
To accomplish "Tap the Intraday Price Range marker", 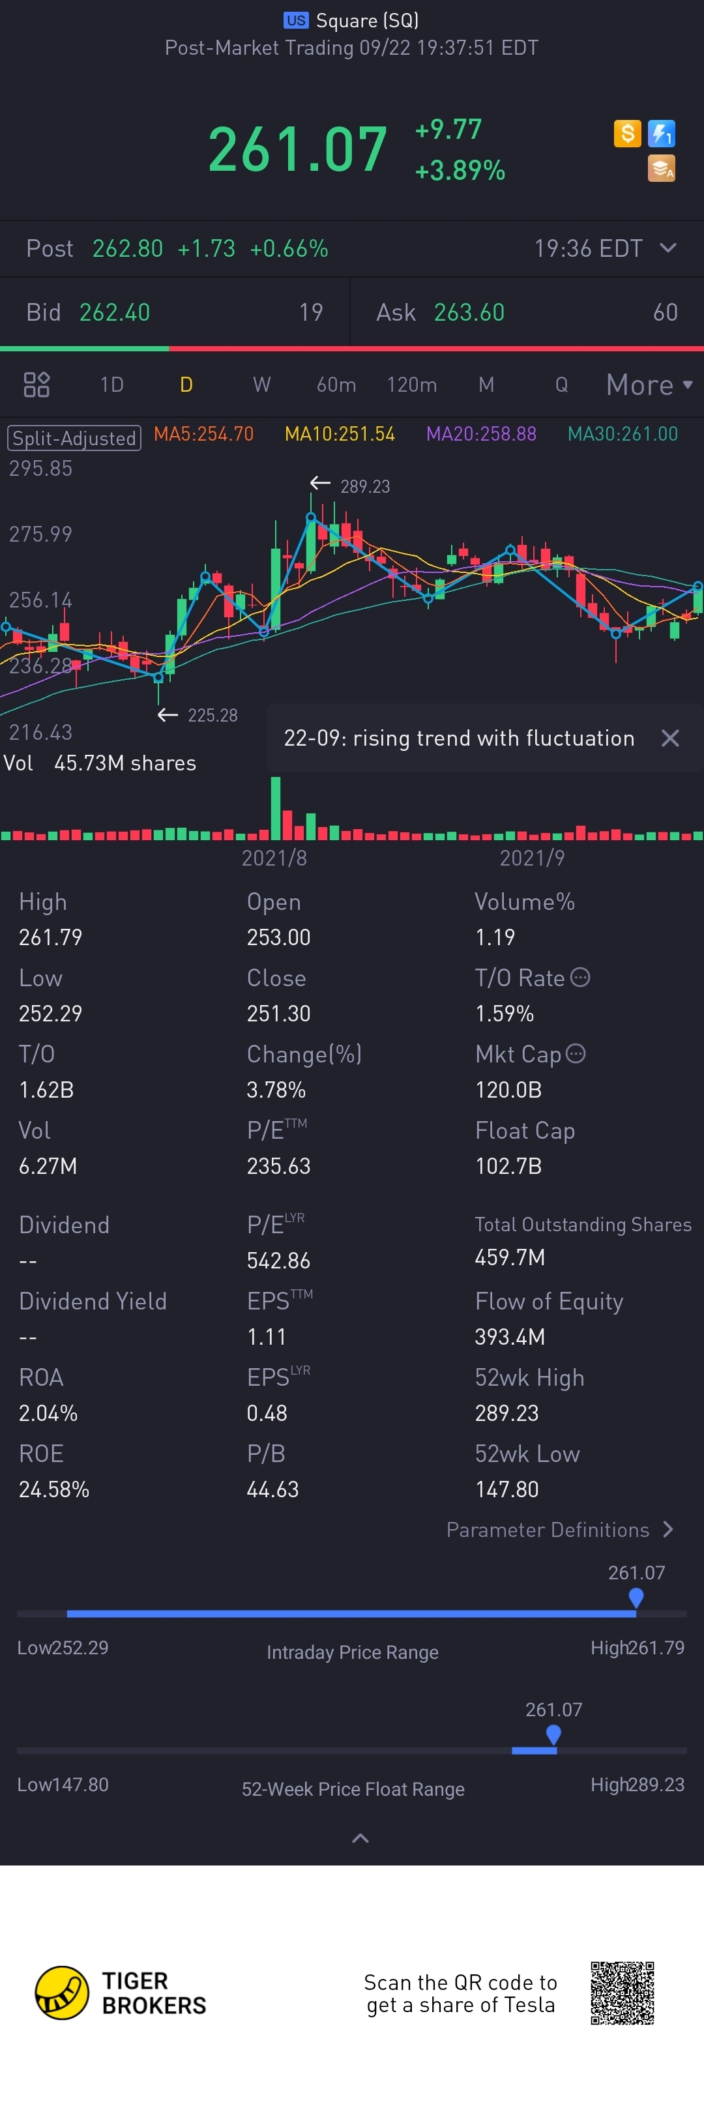I will tap(636, 1598).
